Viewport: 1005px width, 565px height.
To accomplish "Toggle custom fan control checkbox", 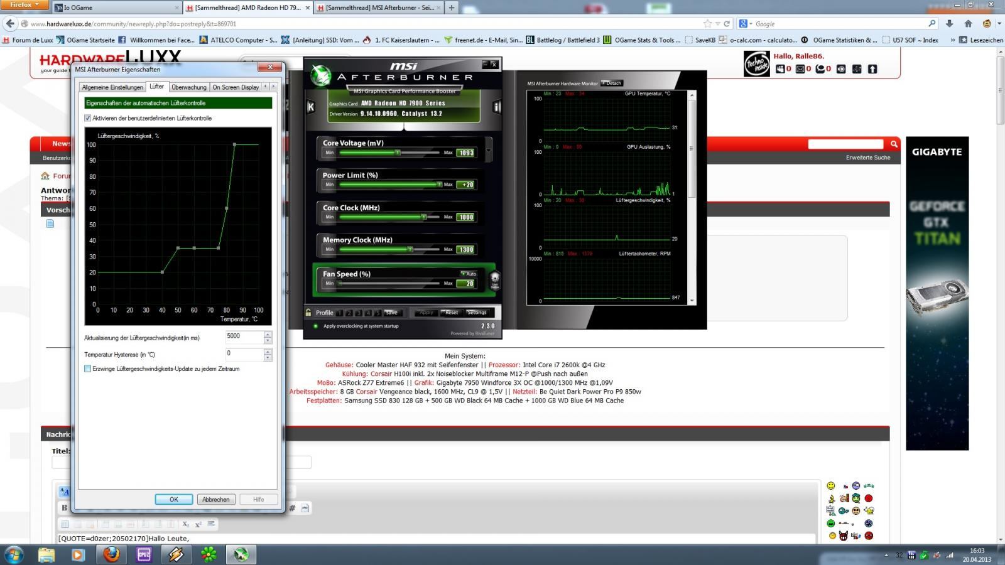I will (x=88, y=118).
